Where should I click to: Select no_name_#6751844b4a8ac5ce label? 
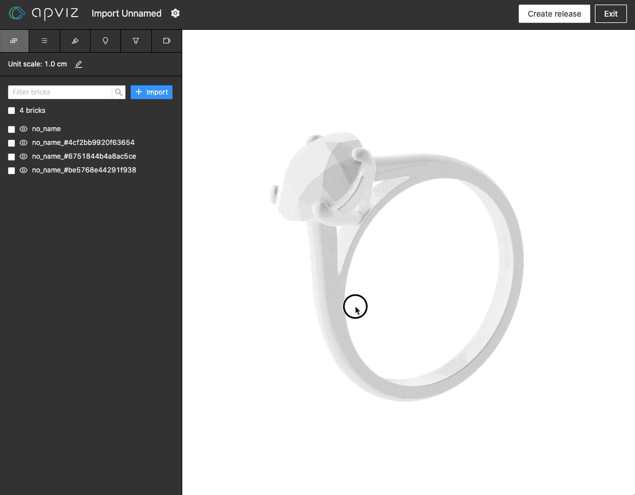pos(84,156)
